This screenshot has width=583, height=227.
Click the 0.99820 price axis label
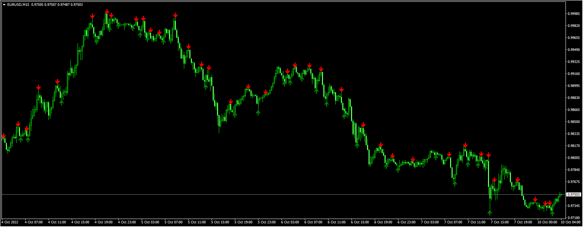pyautogui.click(x=574, y=26)
